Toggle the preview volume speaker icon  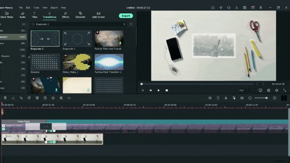[x=277, y=90]
